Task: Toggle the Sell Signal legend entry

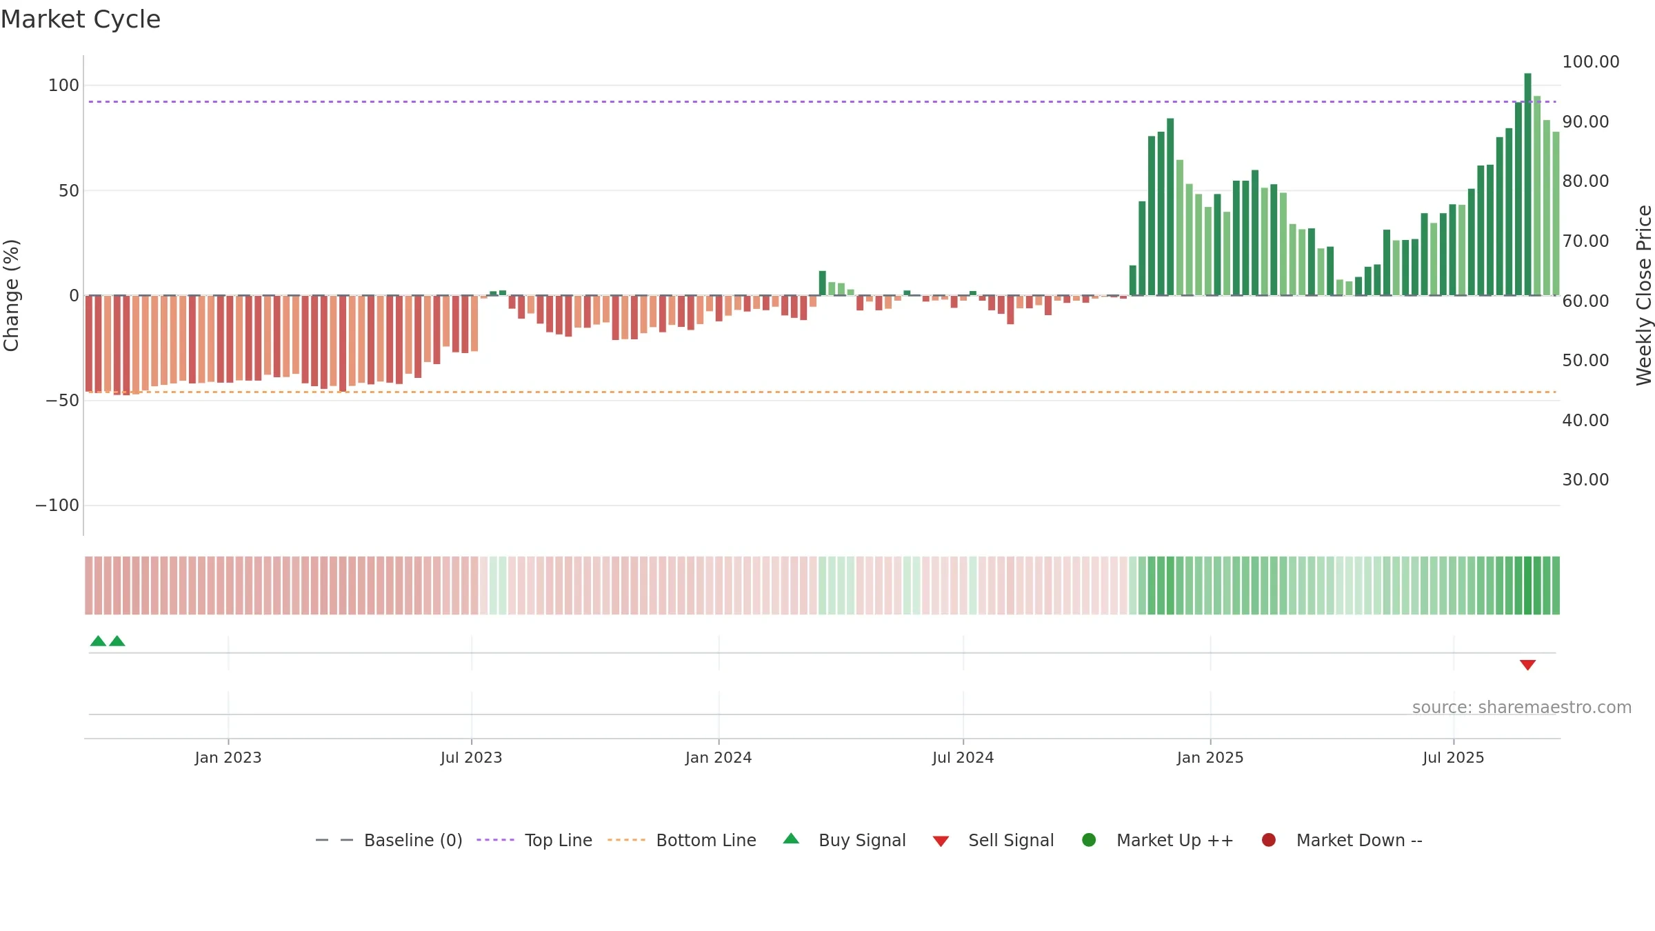Action: tap(994, 840)
